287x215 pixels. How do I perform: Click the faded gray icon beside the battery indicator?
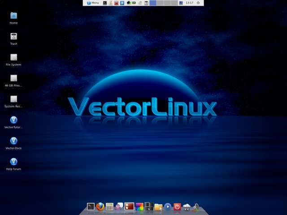(140, 3)
